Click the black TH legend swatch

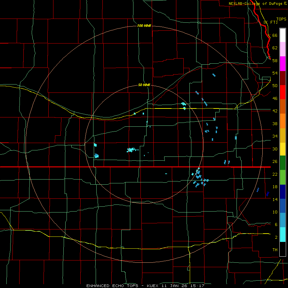coord(283,249)
